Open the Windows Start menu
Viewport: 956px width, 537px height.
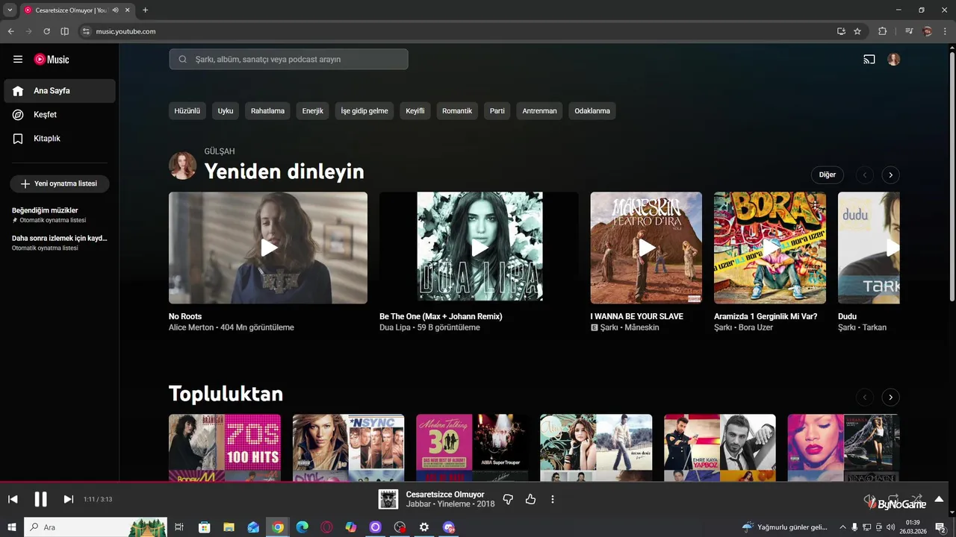pos(12,527)
